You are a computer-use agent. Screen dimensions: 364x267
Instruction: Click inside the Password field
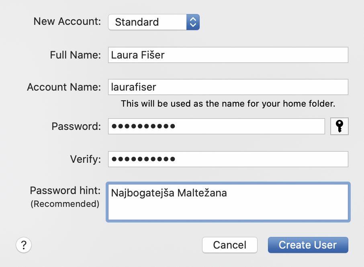pos(217,126)
